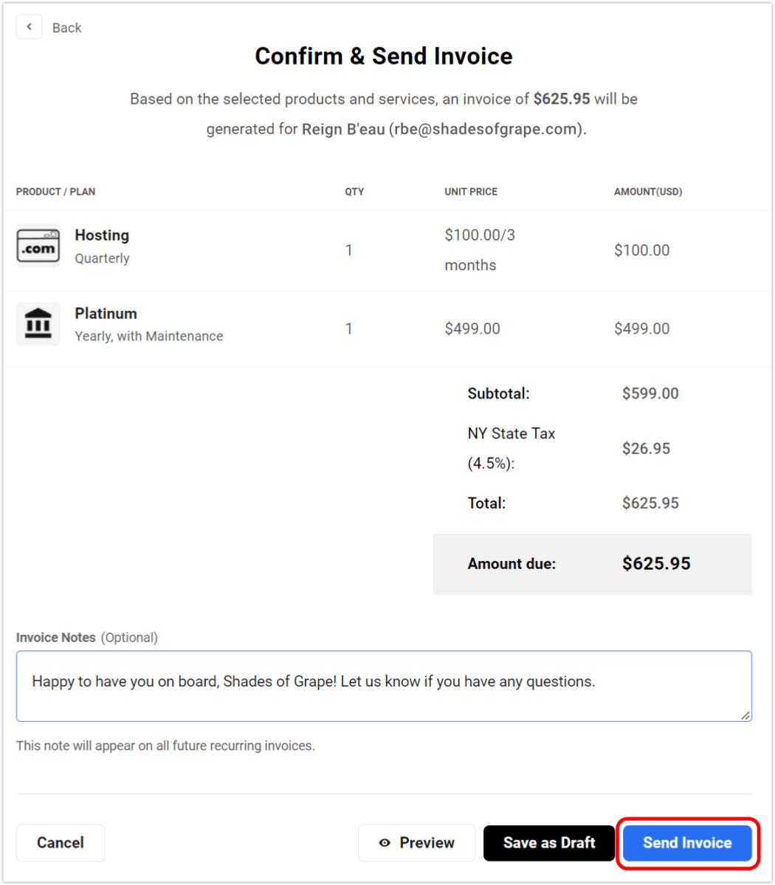
Task: Cancel the invoice creation
Action: [60, 842]
